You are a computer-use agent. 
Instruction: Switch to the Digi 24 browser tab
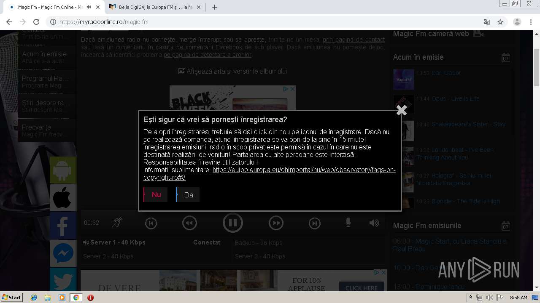pos(155,7)
